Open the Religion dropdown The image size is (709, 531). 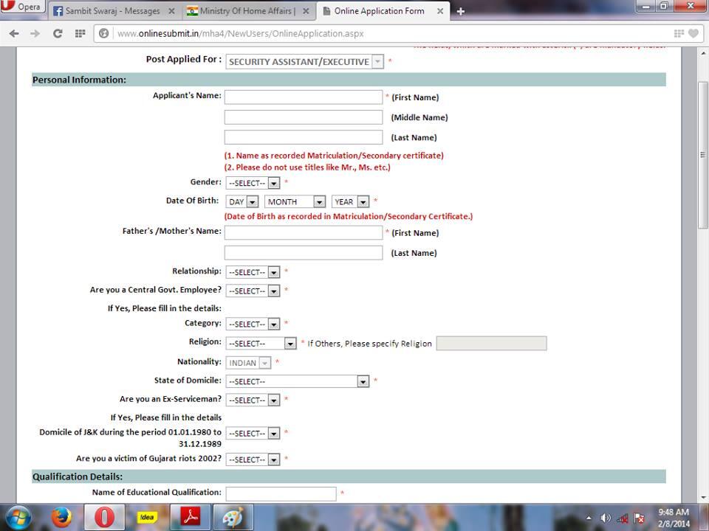point(261,343)
